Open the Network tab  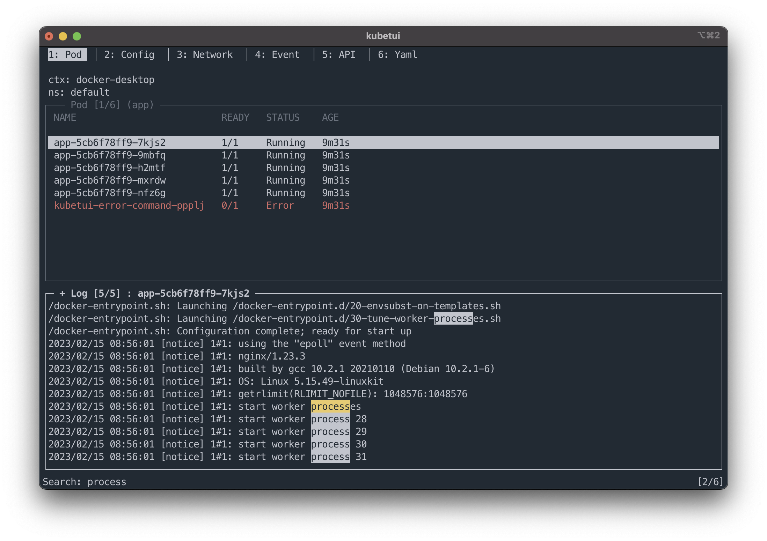point(204,55)
